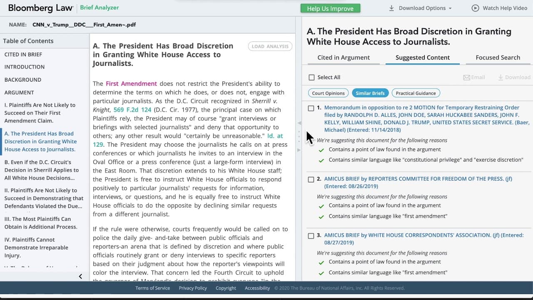
Task: Open the Id. at 129 citation link
Action: click(275, 136)
